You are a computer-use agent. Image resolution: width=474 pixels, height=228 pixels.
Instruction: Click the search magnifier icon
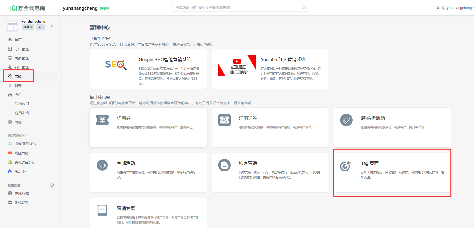[x=304, y=8]
